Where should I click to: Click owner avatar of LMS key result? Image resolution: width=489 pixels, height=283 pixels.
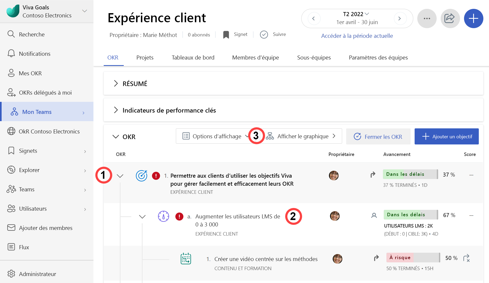[x=335, y=216]
